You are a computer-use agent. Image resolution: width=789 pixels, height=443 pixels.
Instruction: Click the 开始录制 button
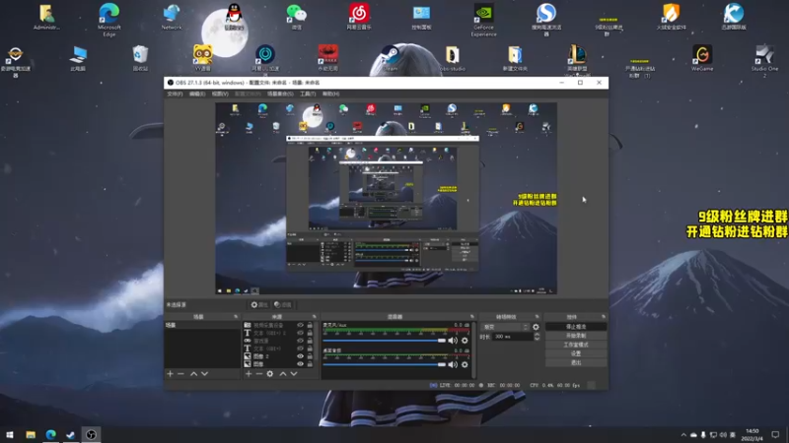pyautogui.click(x=576, y=336)
